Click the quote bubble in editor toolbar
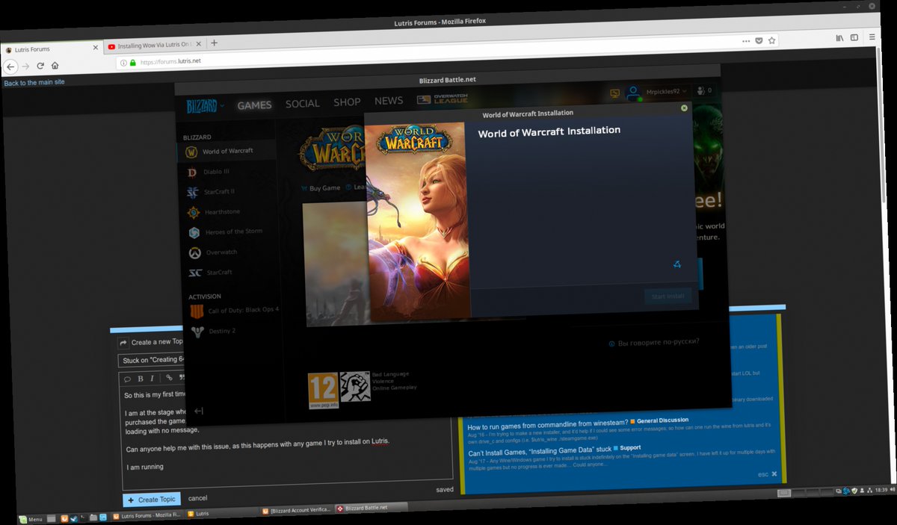Viewport: 897px width, 525px height. (x=127, y=379)
